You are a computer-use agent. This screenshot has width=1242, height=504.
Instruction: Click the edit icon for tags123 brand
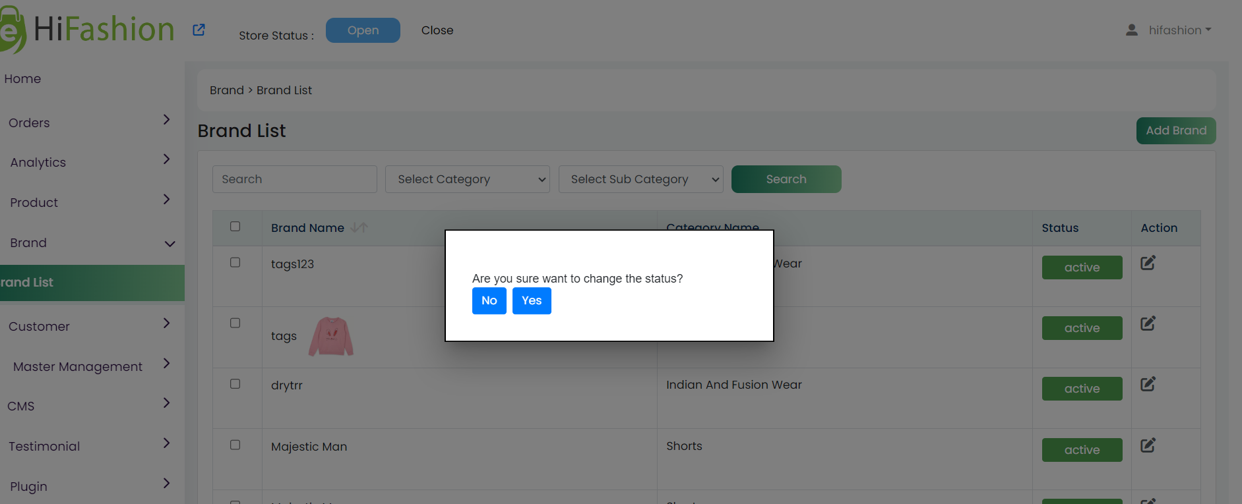pos(1148,263)
